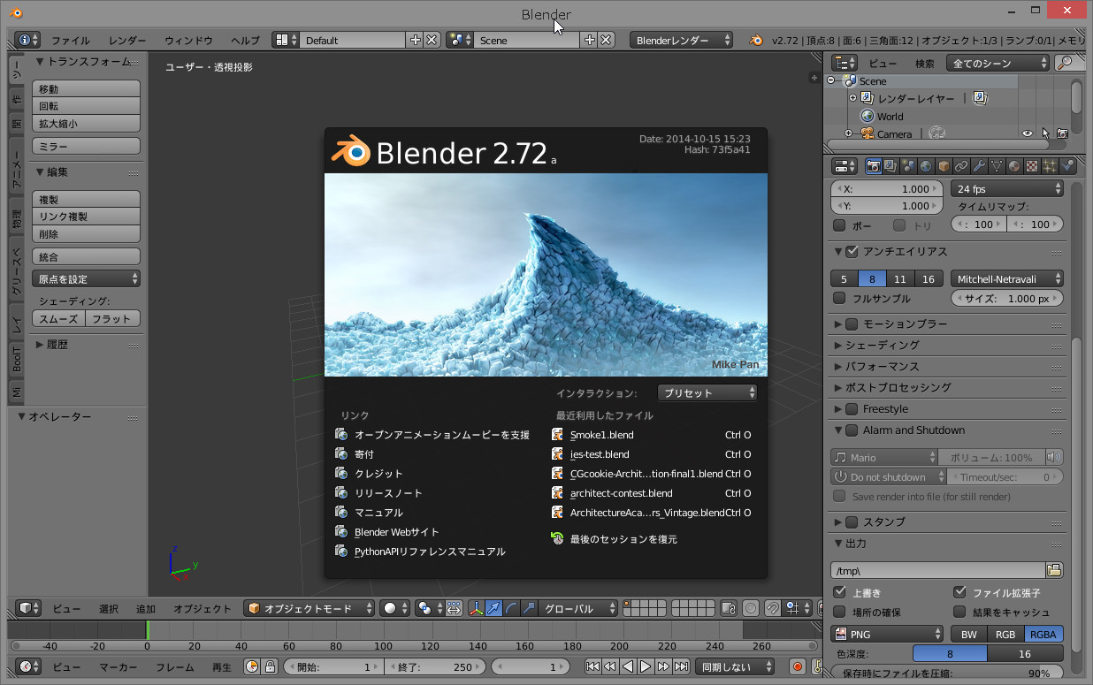Image resolution: width=1093 pixels, height=685 pixels.
Task: Disable the anti-aliasing checkbox
Action: tap(852, 252)
